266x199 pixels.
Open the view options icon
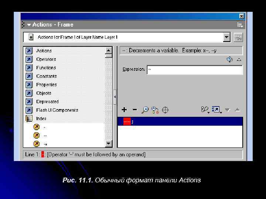216,110
